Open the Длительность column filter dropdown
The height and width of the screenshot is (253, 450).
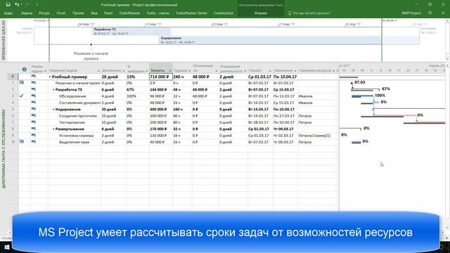pyautogui.click(x=124, y=71)
